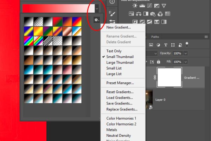Open the Brush Settings panel icon
The height and width of the screenshot is (141, 211).
[112, 13]
